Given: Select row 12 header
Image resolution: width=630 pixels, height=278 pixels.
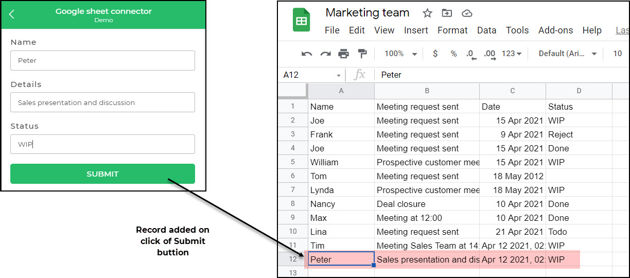Looking at the screenshot, I should click(292, 259).
